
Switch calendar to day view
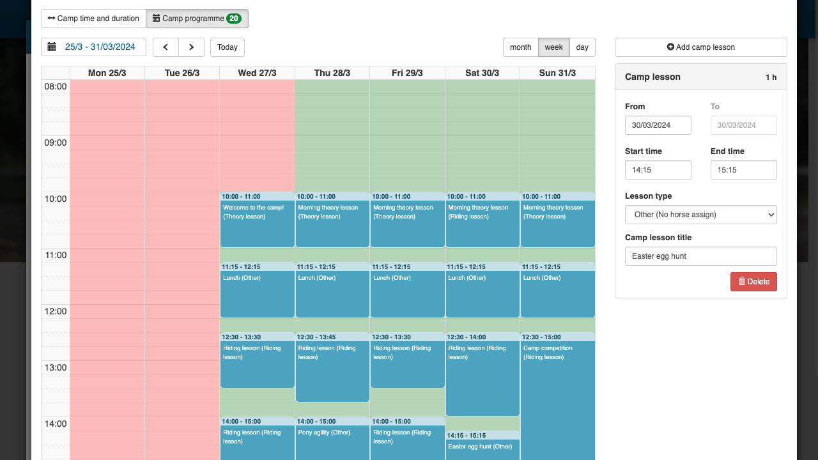582,47
